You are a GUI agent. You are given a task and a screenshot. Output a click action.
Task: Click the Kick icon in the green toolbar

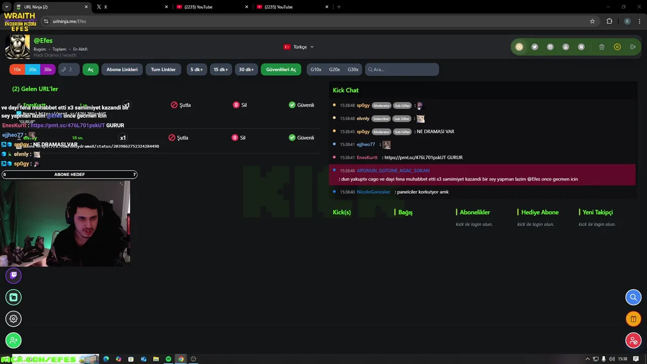pyautogui.click(x=581, y=47)
